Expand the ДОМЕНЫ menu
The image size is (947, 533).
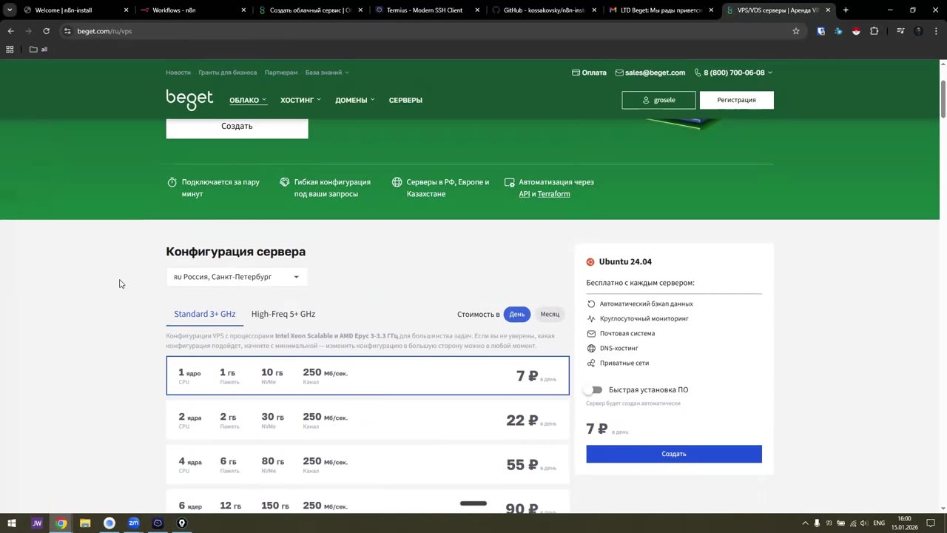(355, 100)
